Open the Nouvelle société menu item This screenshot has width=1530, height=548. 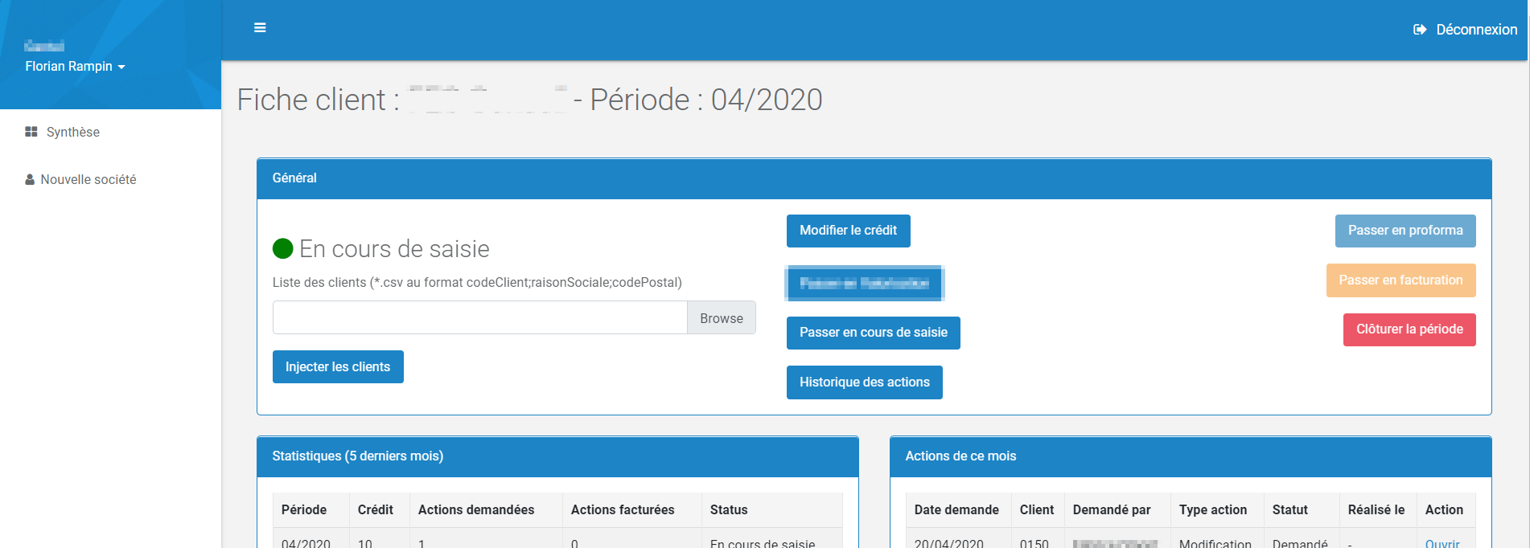tap(88, 180)
